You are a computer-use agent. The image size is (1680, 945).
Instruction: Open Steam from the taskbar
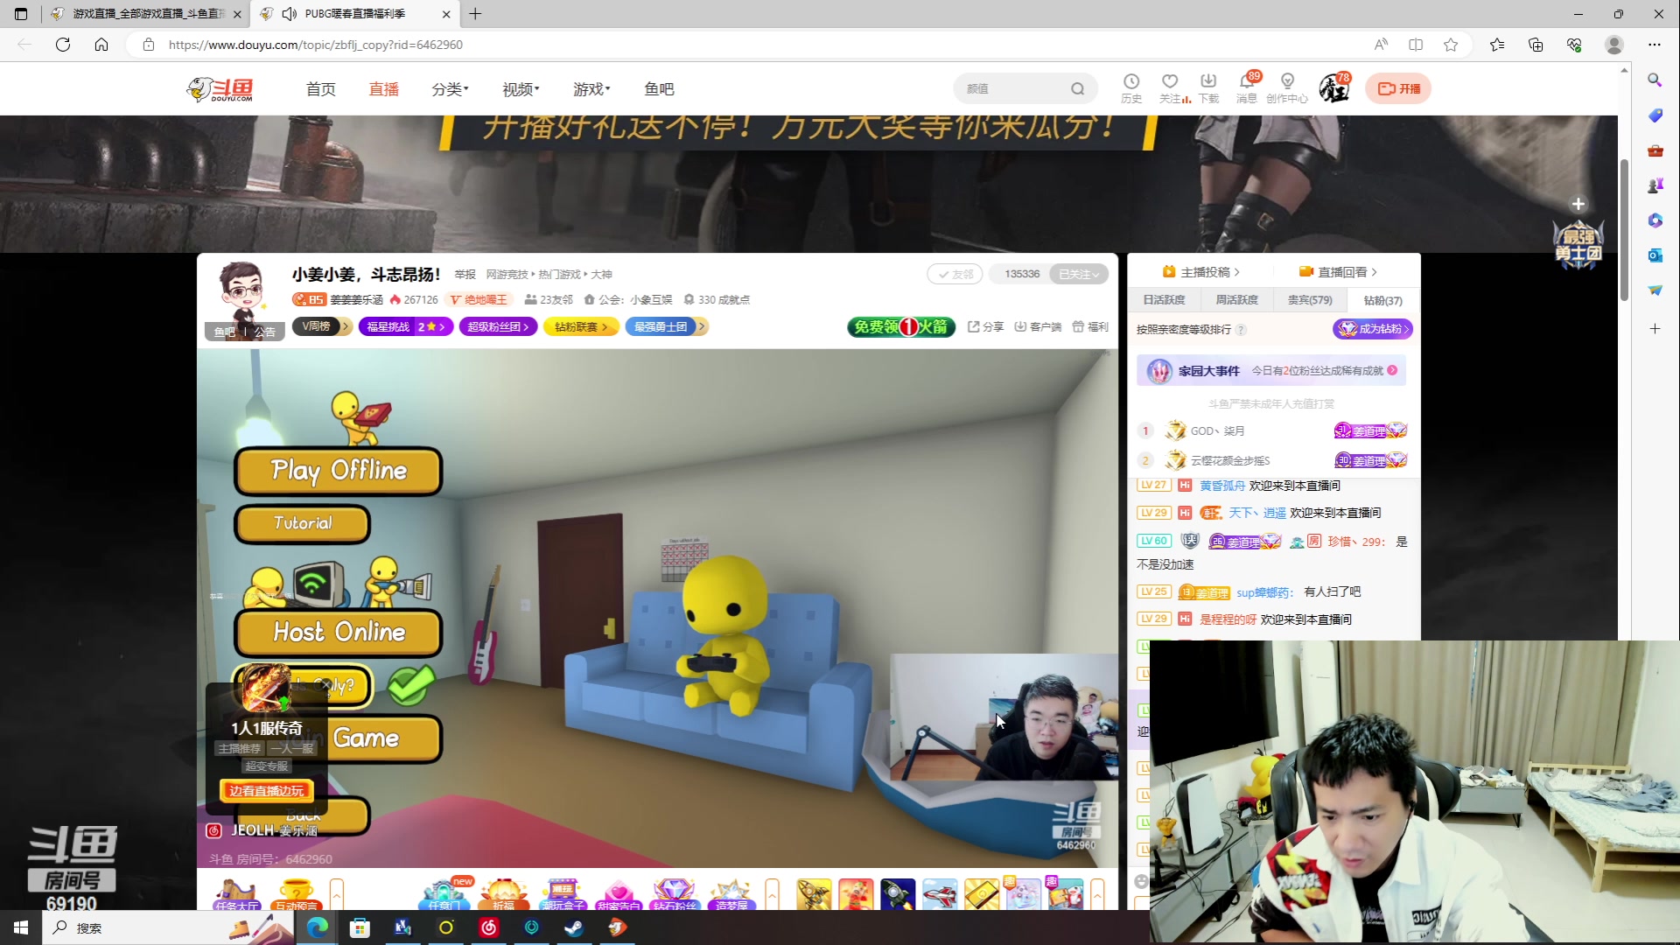(x=574, y=927)
